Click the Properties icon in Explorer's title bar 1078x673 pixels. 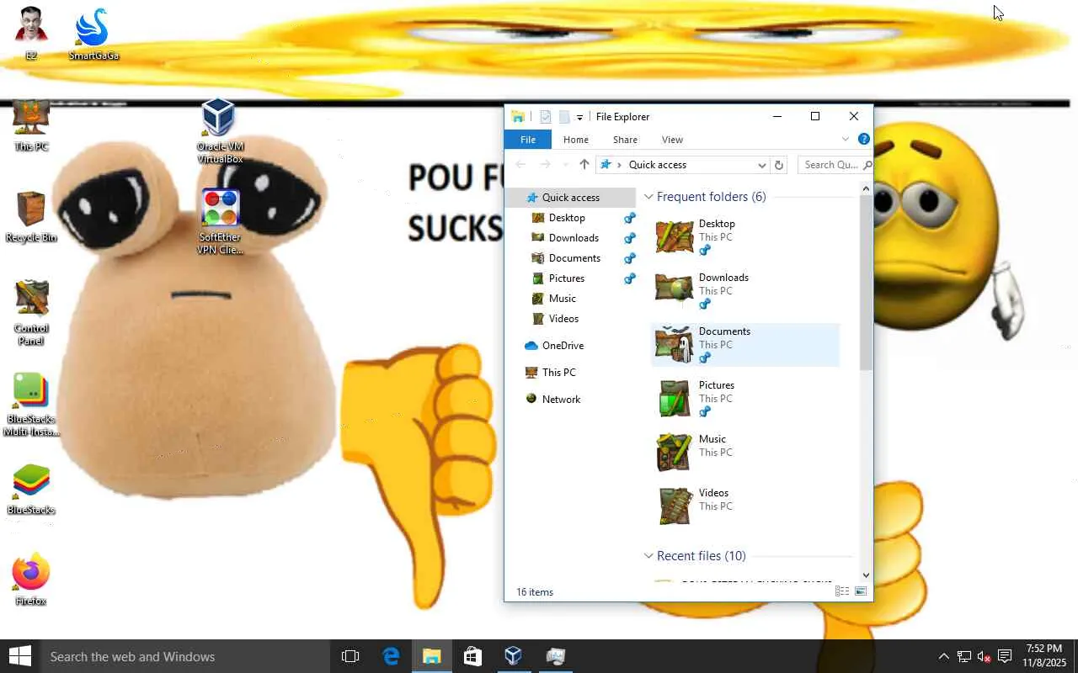546,117
